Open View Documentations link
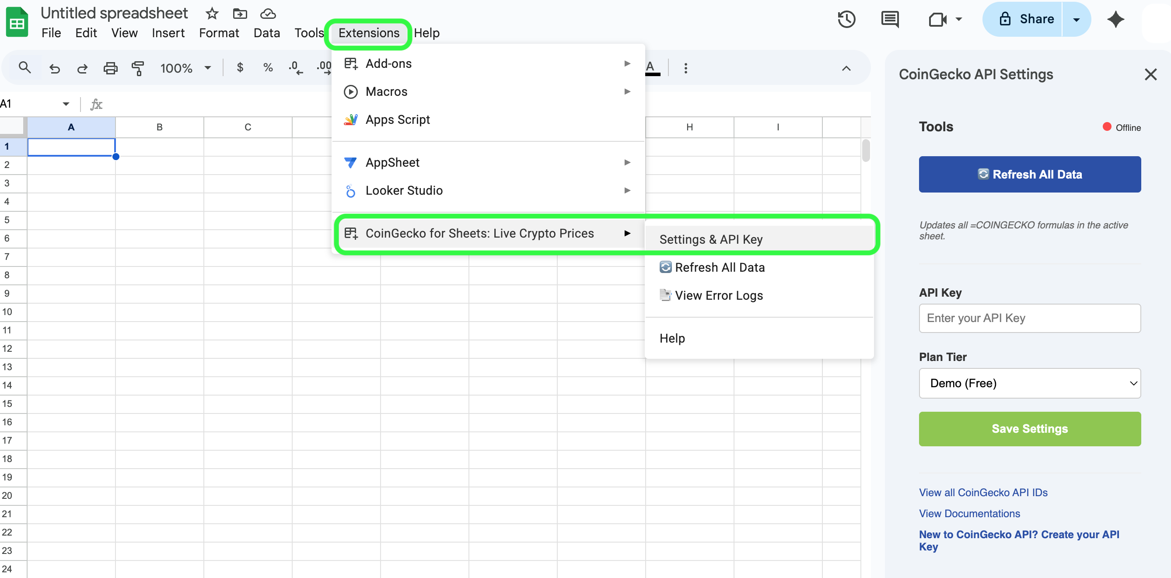 (969, 513)
